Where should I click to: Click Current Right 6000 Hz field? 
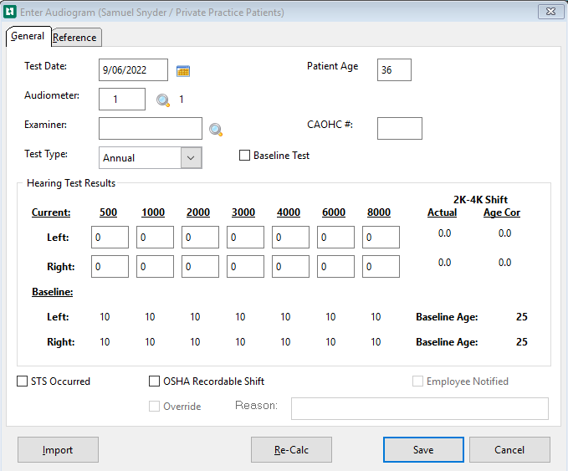tap(335, 267)
